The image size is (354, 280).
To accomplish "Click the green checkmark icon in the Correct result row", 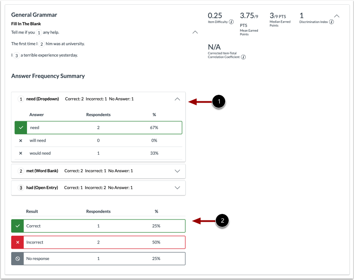I will [17, 226].
